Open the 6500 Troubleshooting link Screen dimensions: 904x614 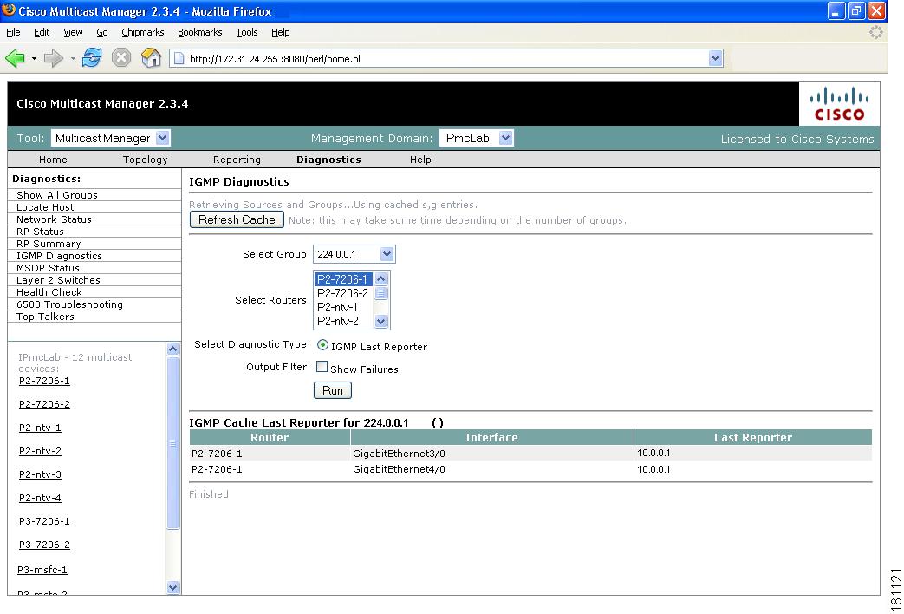[69, 304]
